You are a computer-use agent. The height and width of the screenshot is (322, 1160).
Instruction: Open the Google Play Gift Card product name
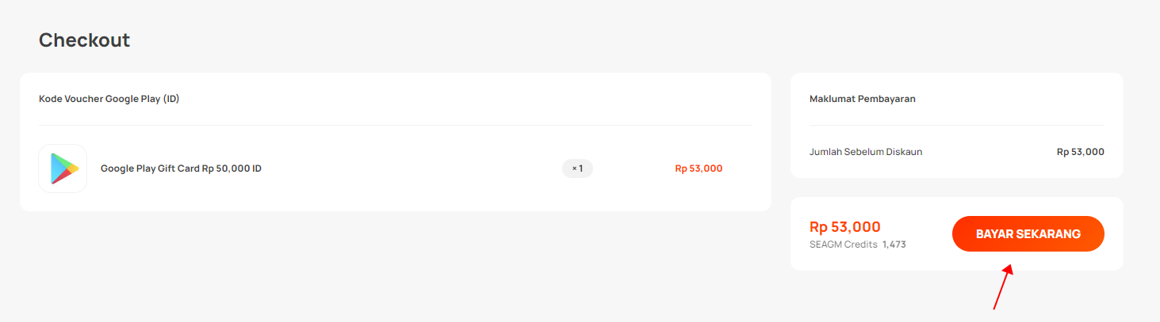click(x=181, y=169)
